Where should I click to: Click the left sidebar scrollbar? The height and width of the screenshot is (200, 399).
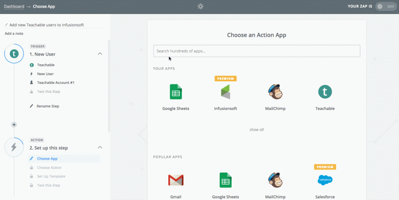(109, 86)
